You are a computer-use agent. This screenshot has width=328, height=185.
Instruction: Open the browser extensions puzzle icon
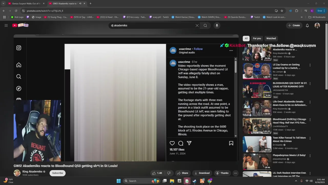click(x=297, y=11)
